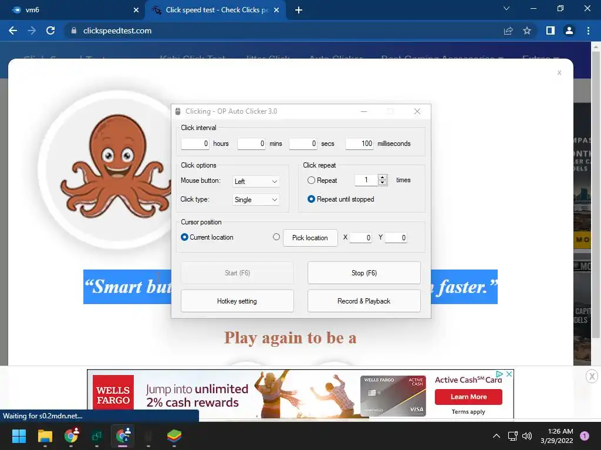This screenshot has height=450, width=601.
Task: Open Windows Start menu
Action: [19, 436]
